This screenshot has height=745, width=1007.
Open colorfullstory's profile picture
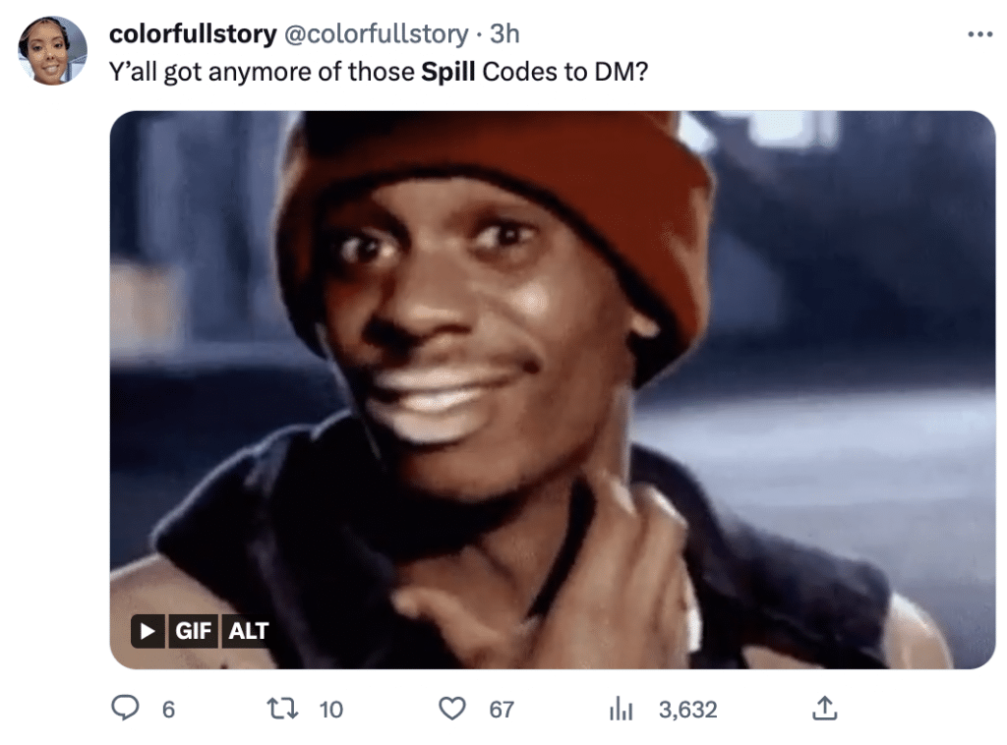pyautogui.click(x=52, y=51)
